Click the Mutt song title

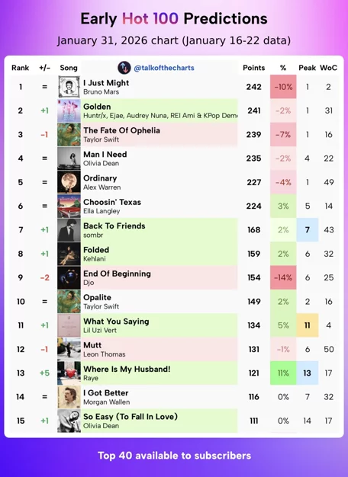(92, 345)
